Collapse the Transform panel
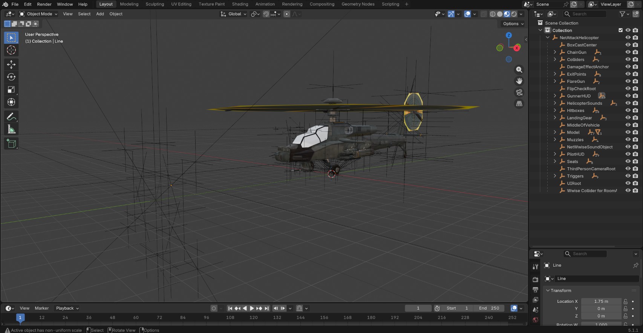 click(x=548, y=290)
